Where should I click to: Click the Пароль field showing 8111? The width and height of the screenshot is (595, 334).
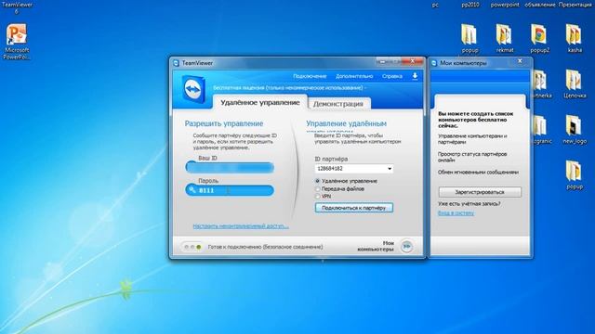click(x=230, y=190)
